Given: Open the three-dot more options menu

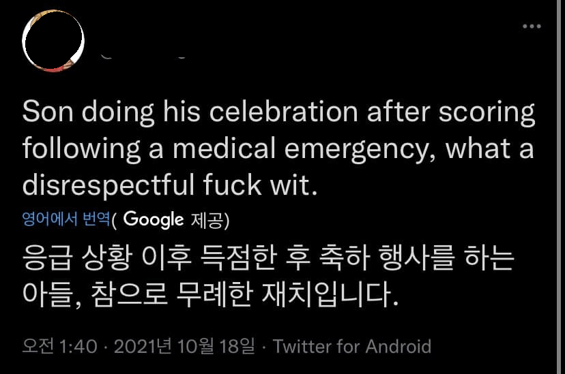Looking at the screenshot, I should (x=531, y=27).
